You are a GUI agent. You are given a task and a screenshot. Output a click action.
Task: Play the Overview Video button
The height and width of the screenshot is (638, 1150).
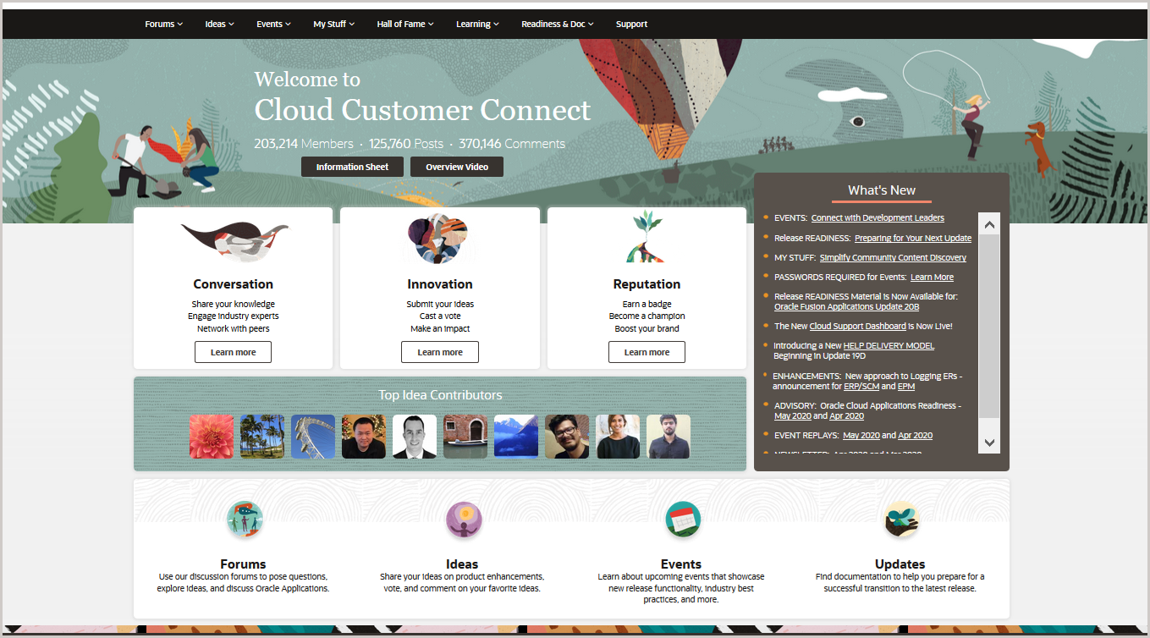point(456,167)
